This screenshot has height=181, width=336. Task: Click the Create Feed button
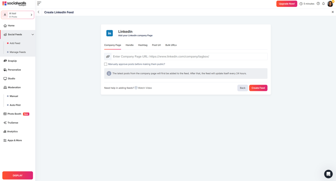(x=258, y=88)
